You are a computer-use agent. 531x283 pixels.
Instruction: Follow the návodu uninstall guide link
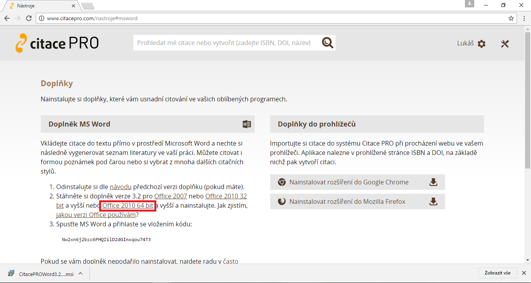[x=121, y=186]
